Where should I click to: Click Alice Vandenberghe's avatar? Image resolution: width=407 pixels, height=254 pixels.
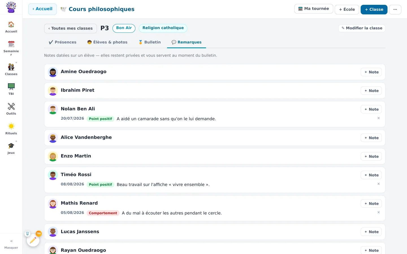[53, 138]
